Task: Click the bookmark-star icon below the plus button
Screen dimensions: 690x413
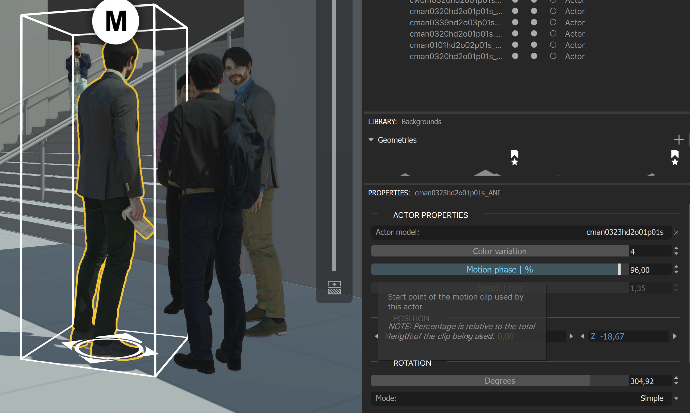Action: (x=675, y=158)
